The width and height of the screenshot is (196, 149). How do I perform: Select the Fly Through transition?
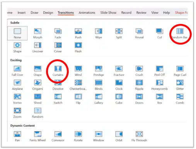(139, 136)
